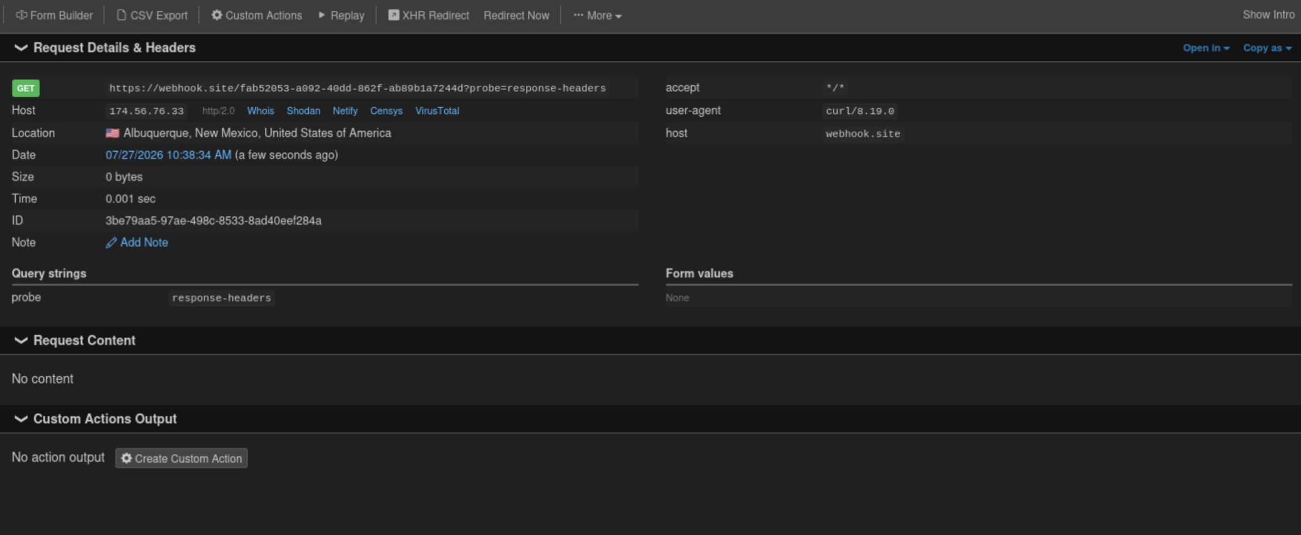Viewport: 1301px width, 535px height.
Task: Open the Whois lookup link
Action: [x=261, y=111]
